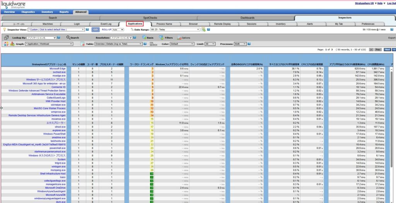Open the Machines inspector tab
396x203 pixels.
pyautogui.click(x=48, y=24)
